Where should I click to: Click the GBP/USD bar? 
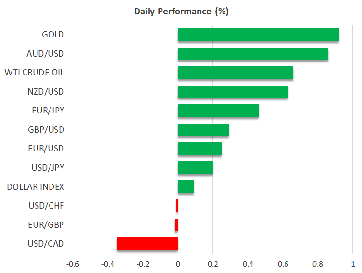point(203,130)
